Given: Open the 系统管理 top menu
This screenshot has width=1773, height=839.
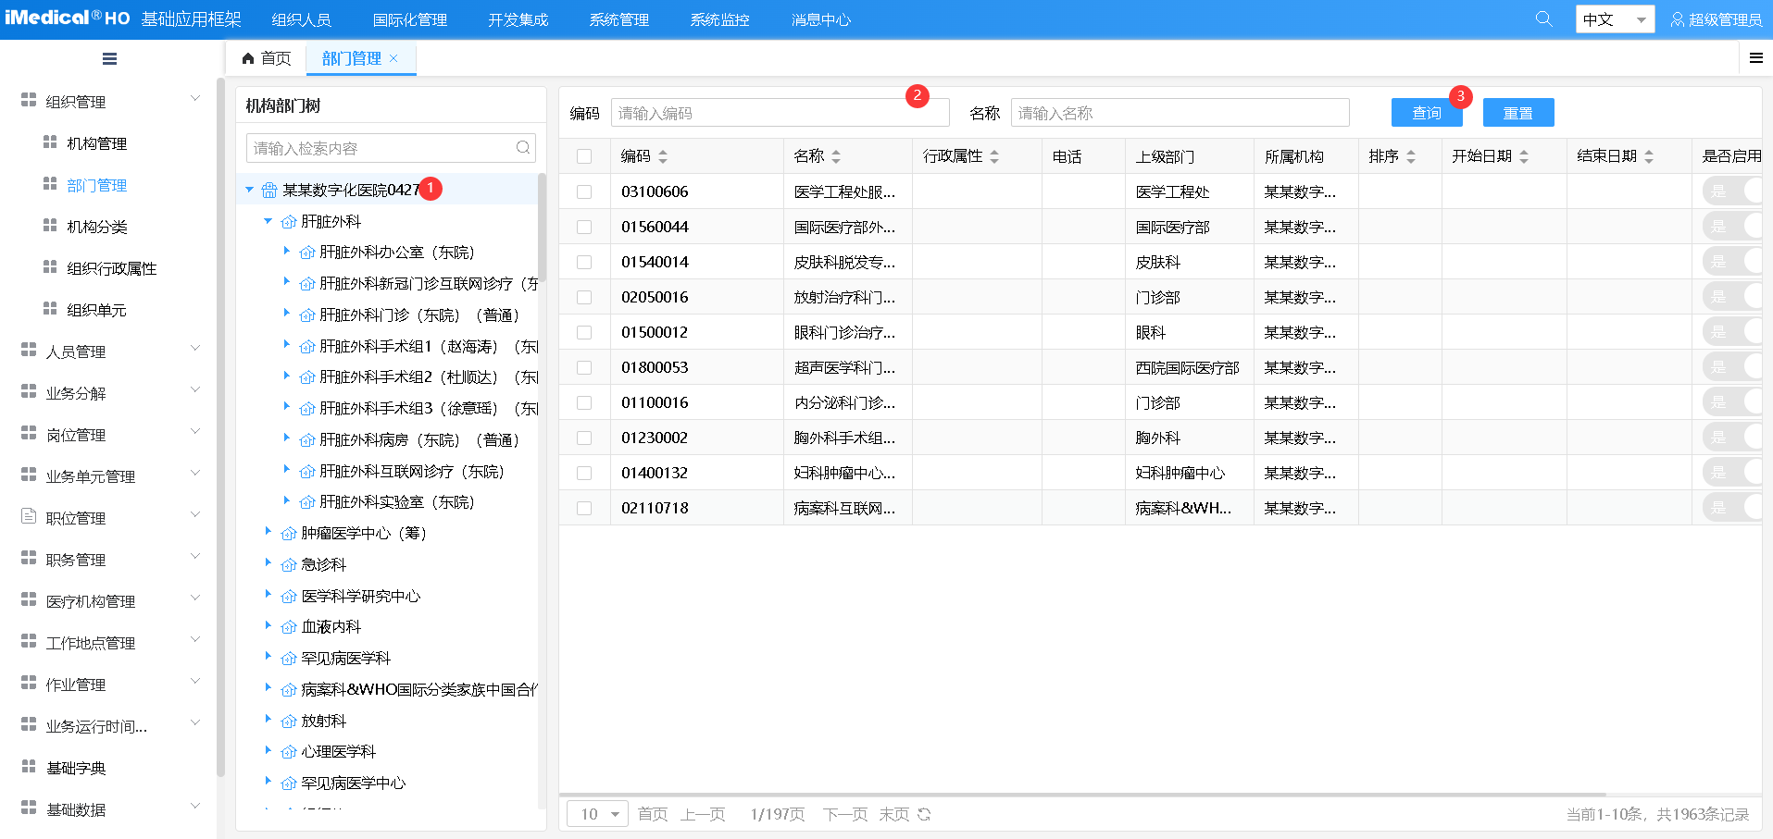Looking at the screenshot, I should click(x=618, y=19).
